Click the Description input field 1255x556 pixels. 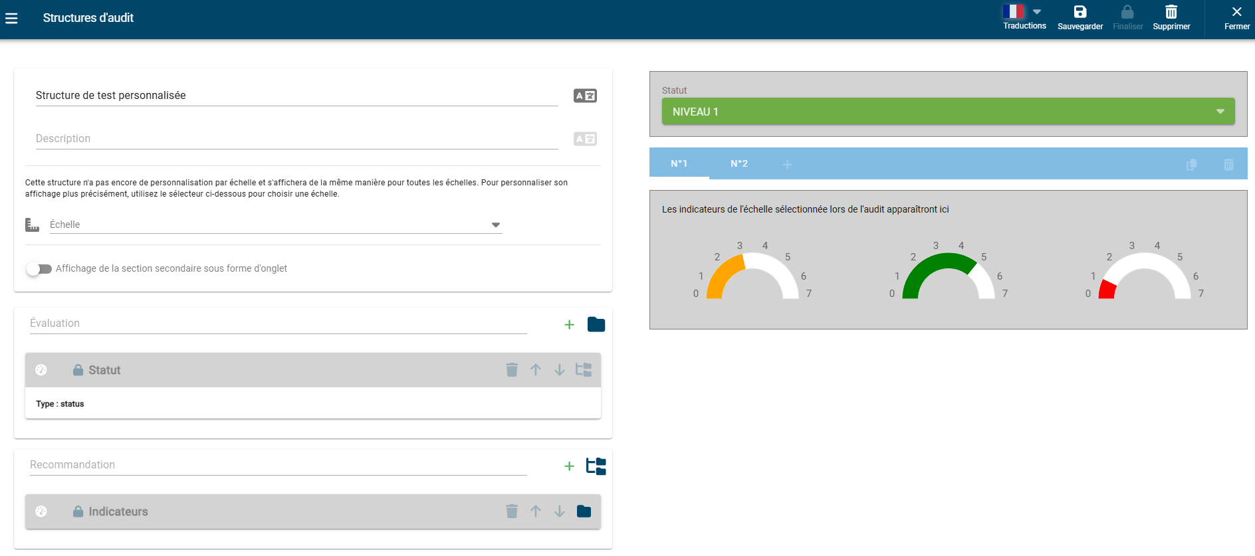[x=296, y=139]
